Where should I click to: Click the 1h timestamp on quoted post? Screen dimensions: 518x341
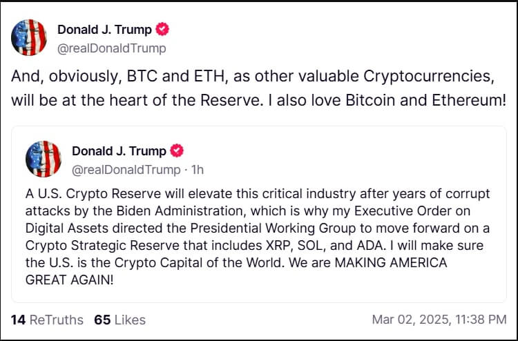pos(196,169)
